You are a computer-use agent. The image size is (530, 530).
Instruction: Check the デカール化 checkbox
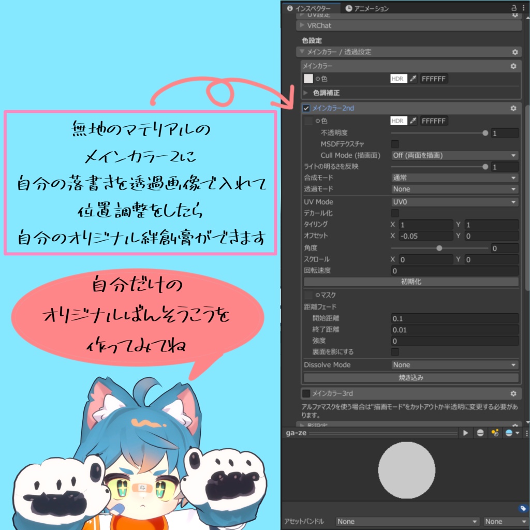(x=395, y=214)
